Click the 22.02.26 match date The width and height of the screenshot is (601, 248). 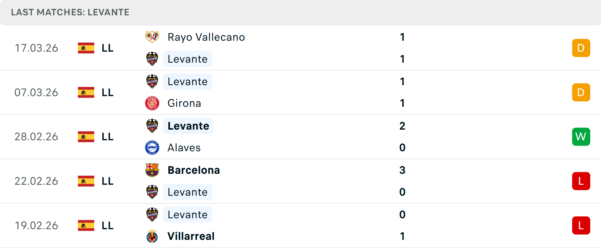click(x=36, y=181)
